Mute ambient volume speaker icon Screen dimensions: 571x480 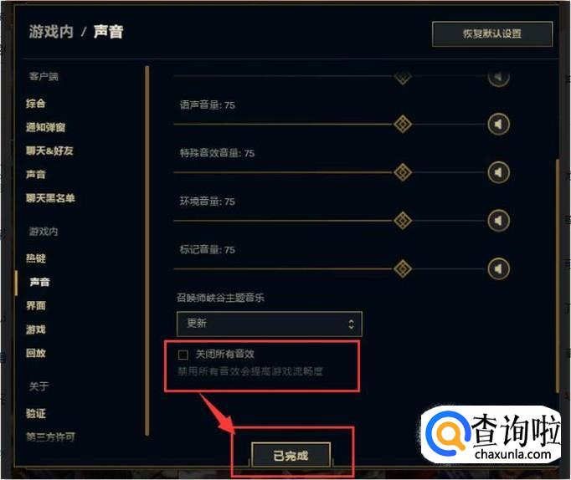click(498, 221)
